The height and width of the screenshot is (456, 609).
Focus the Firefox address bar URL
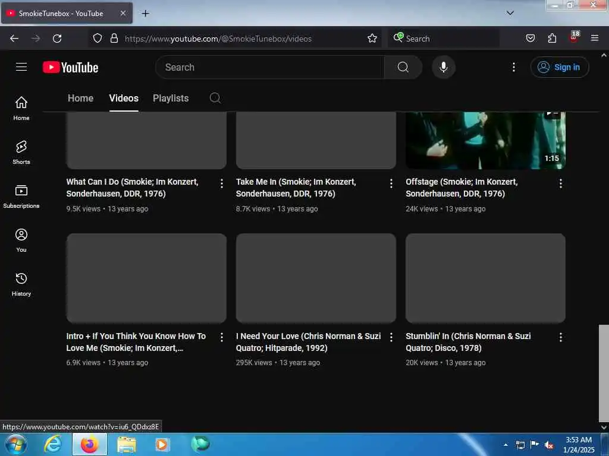(218, 39)
